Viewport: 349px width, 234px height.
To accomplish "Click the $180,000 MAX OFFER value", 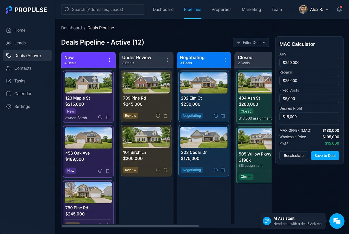I will coord(331,131).
